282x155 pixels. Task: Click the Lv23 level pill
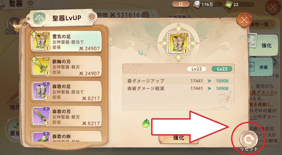point(222,69)
